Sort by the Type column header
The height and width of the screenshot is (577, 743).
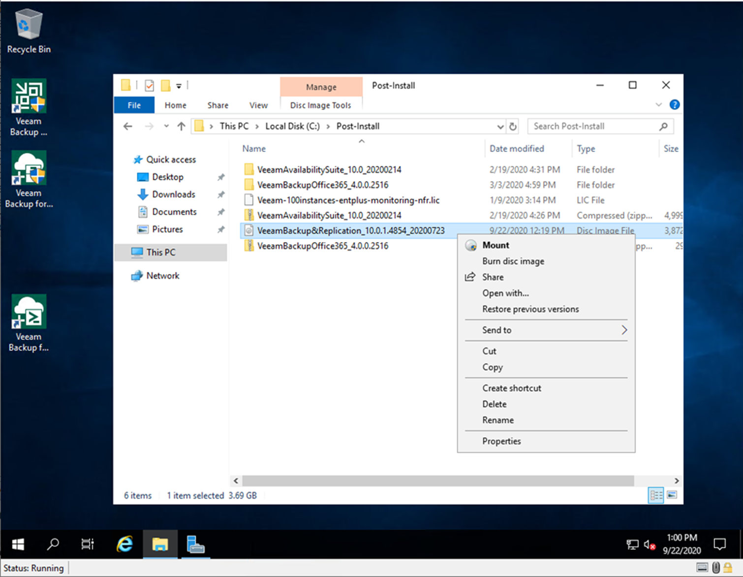[586, 149]
